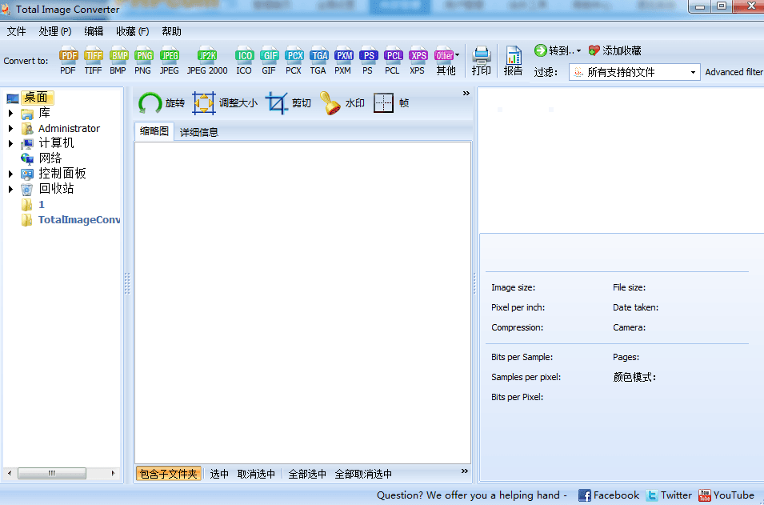
Task: Expand the Libraries (库) tree node
Action: (x=10, y=113)
